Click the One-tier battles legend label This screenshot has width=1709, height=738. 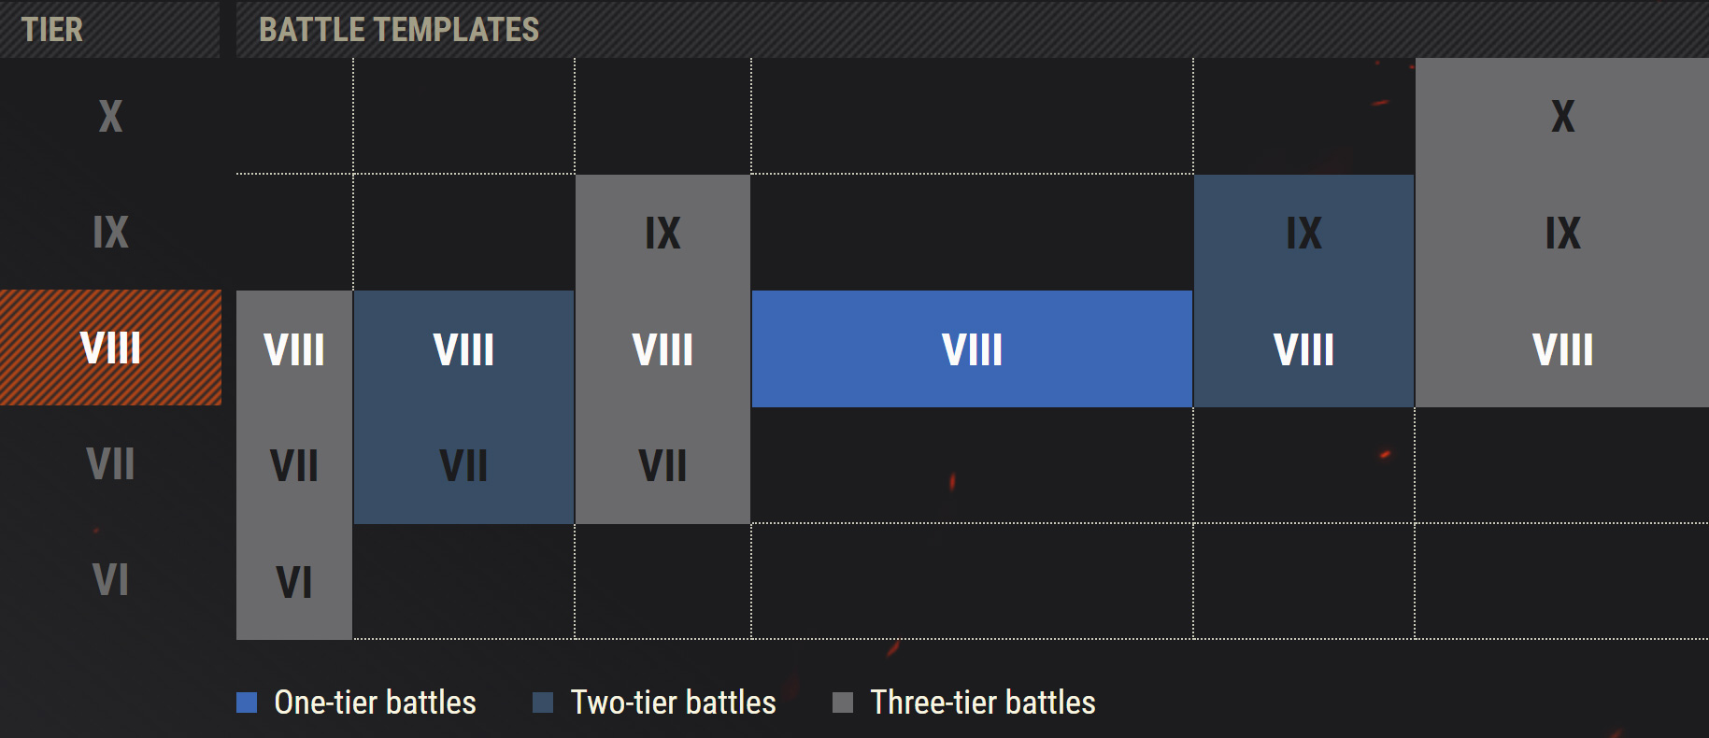tap(375, 703)
